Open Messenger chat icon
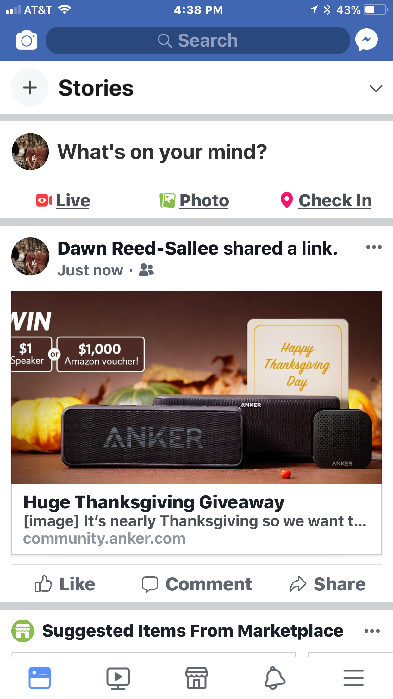393x699 pixels. click(366, 40)
